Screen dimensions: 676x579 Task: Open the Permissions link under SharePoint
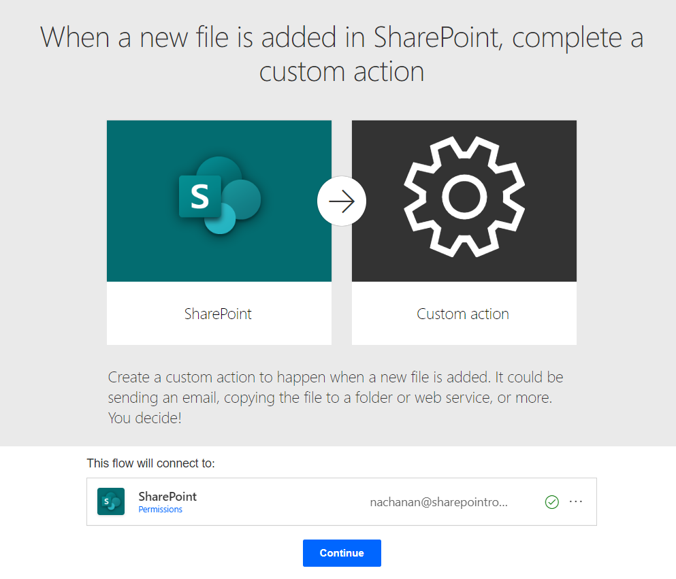pyautogui.click(x=161, y=510)
